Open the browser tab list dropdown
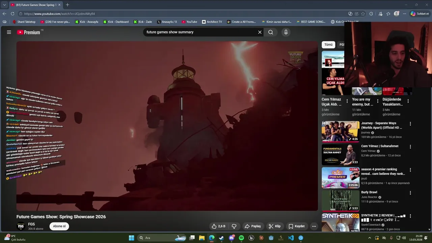 point(4,5)
